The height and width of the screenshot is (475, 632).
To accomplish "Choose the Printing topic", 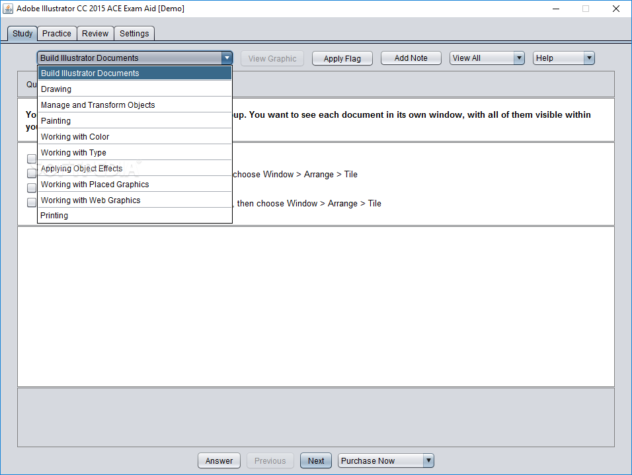I will (x=135, y=215).
